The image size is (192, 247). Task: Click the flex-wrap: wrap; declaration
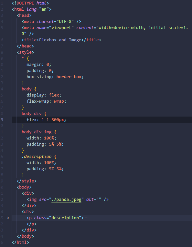[x=46, y=101]
